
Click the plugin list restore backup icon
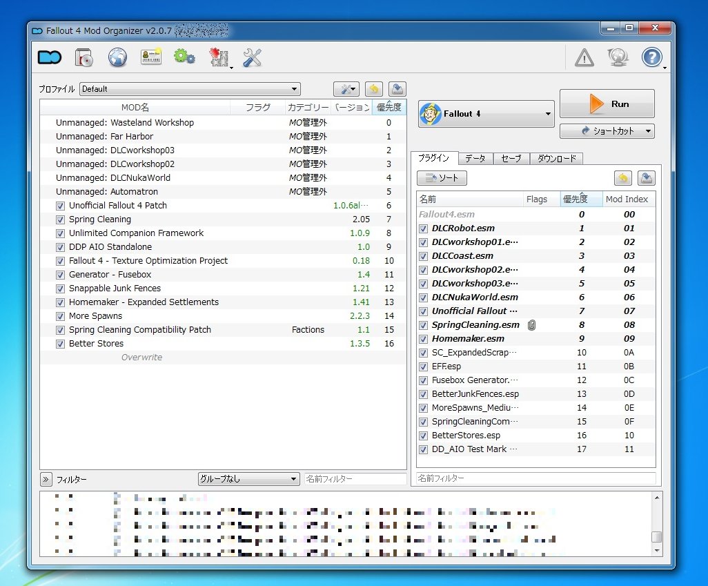pos(622,178)
